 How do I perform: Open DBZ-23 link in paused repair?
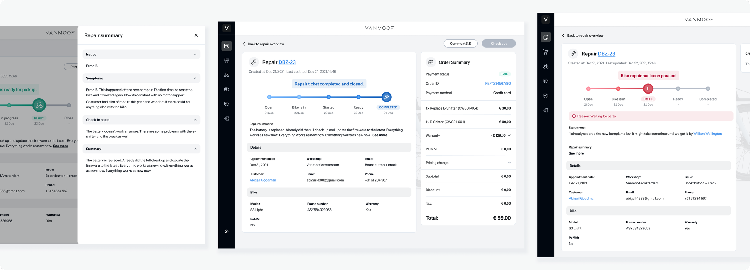[606, 54]
